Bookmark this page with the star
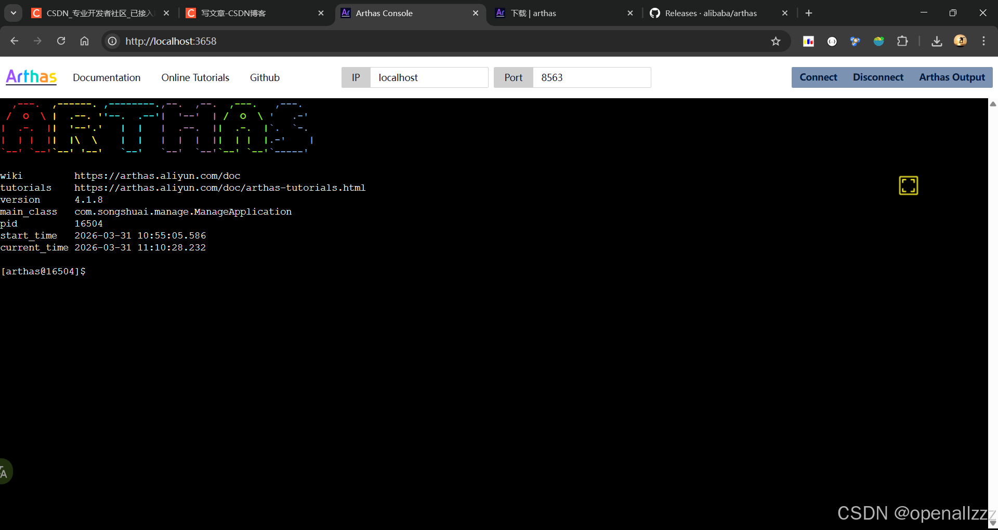The width and height of the screenshot is (998, 530). click(776, 41)
